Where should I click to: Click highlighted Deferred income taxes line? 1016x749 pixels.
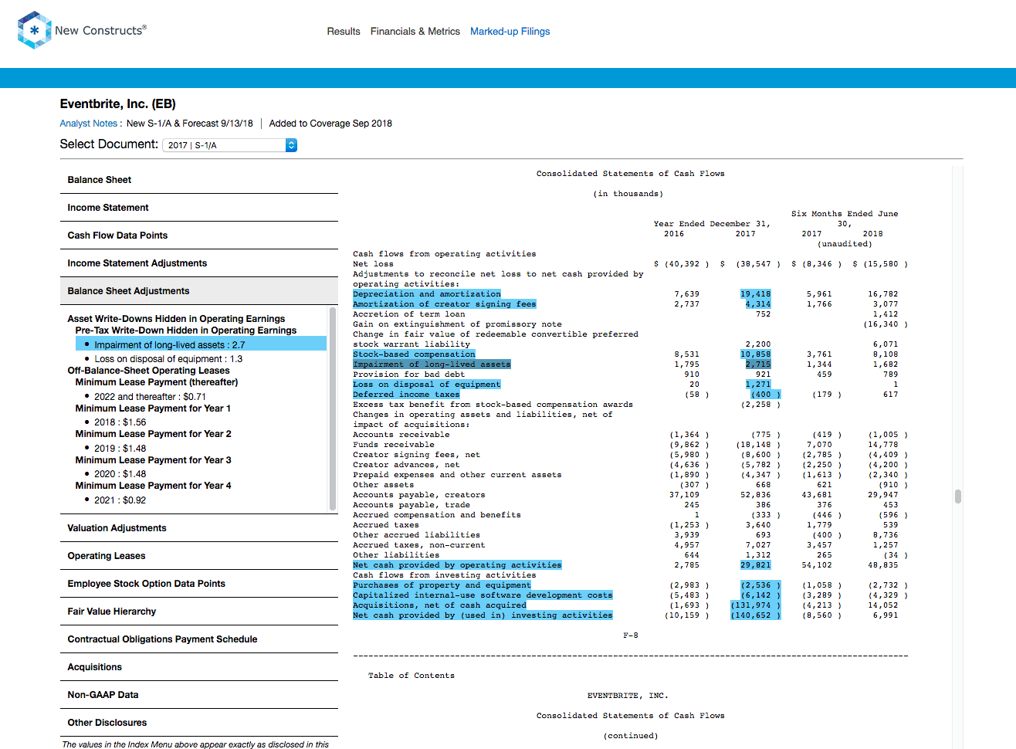407,395
